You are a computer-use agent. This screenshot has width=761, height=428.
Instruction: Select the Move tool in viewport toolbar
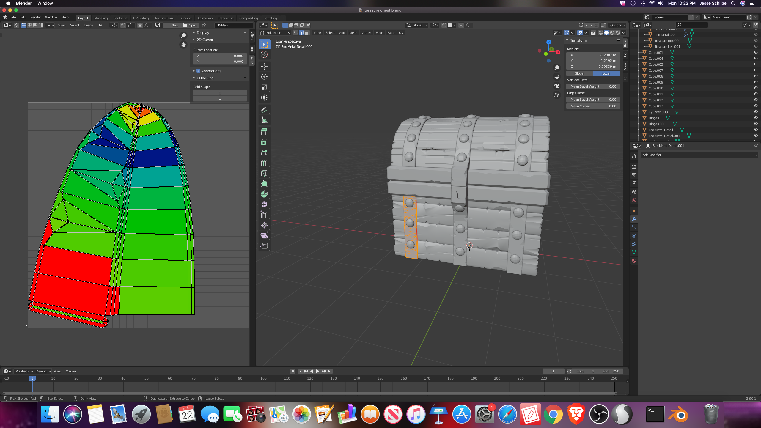pos(264,66)
